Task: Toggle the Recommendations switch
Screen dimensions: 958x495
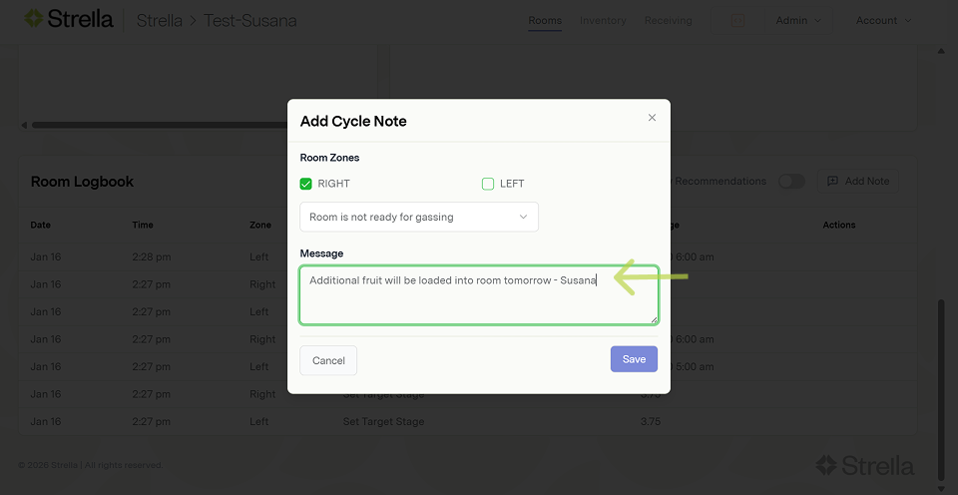Action: click(791, 182)
